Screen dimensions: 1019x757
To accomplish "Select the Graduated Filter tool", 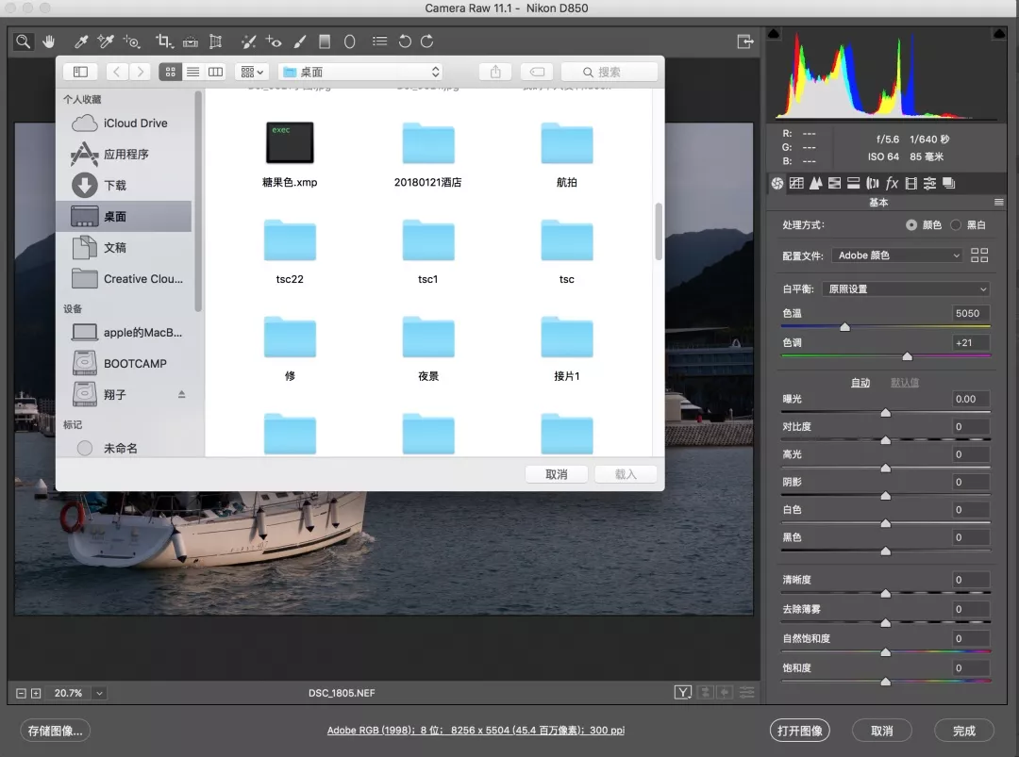I will pos(325,41).
